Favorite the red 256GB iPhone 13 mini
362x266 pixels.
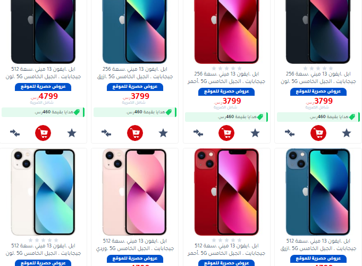tap(255, 133)
